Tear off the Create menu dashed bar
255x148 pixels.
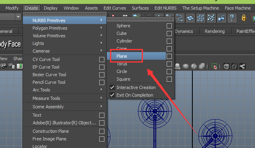tap(65, 14)
